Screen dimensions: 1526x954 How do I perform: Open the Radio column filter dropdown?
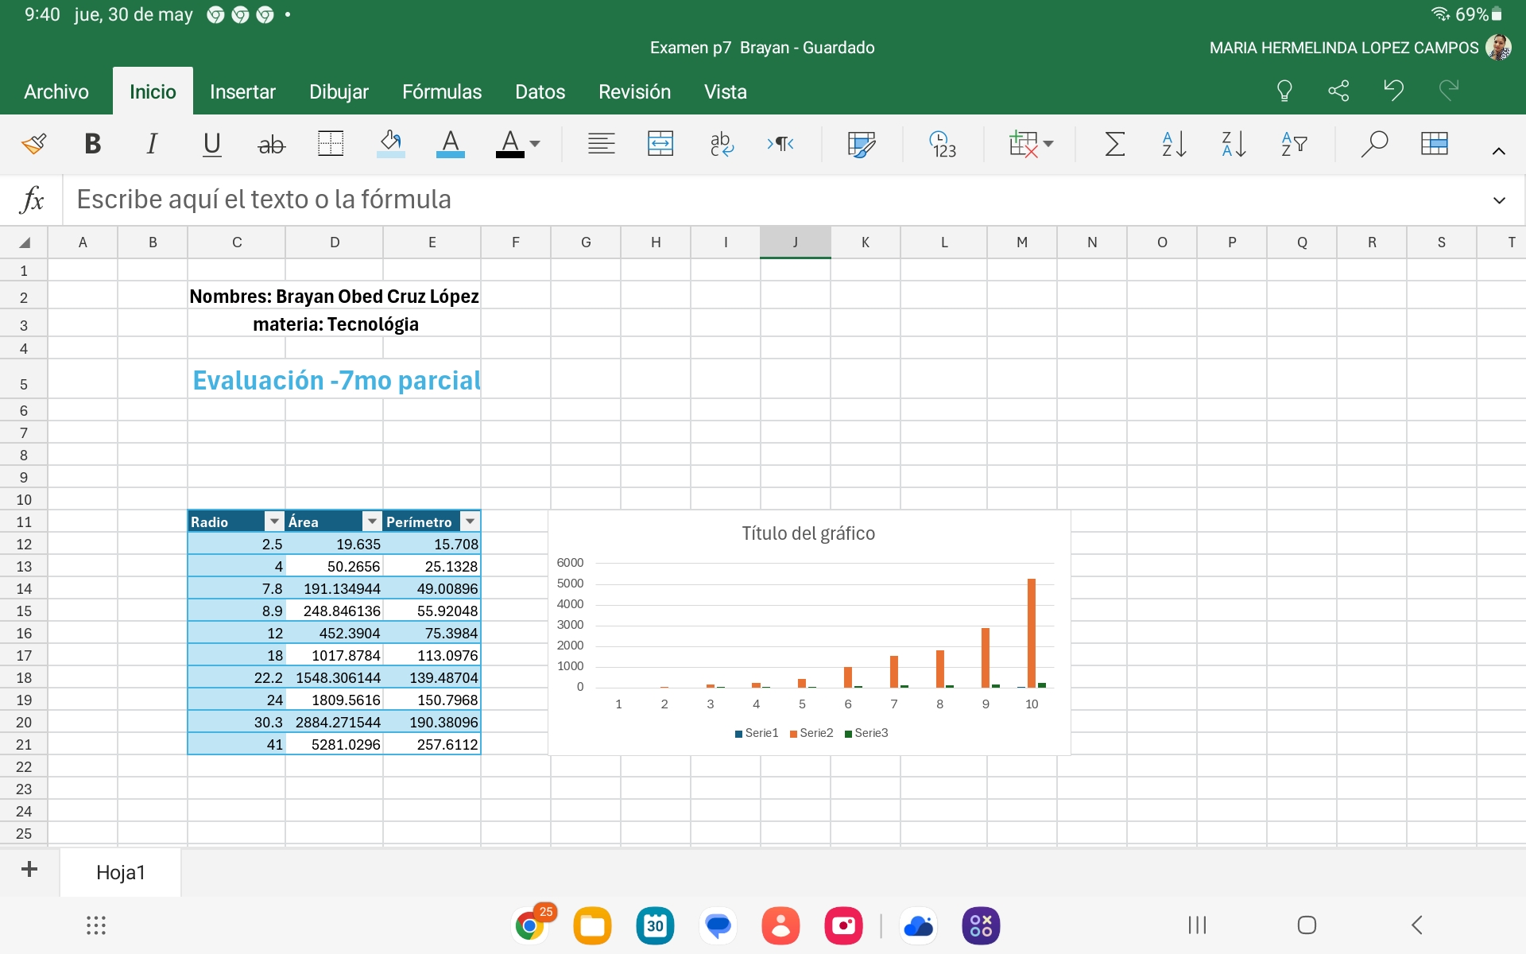(274, 522)
